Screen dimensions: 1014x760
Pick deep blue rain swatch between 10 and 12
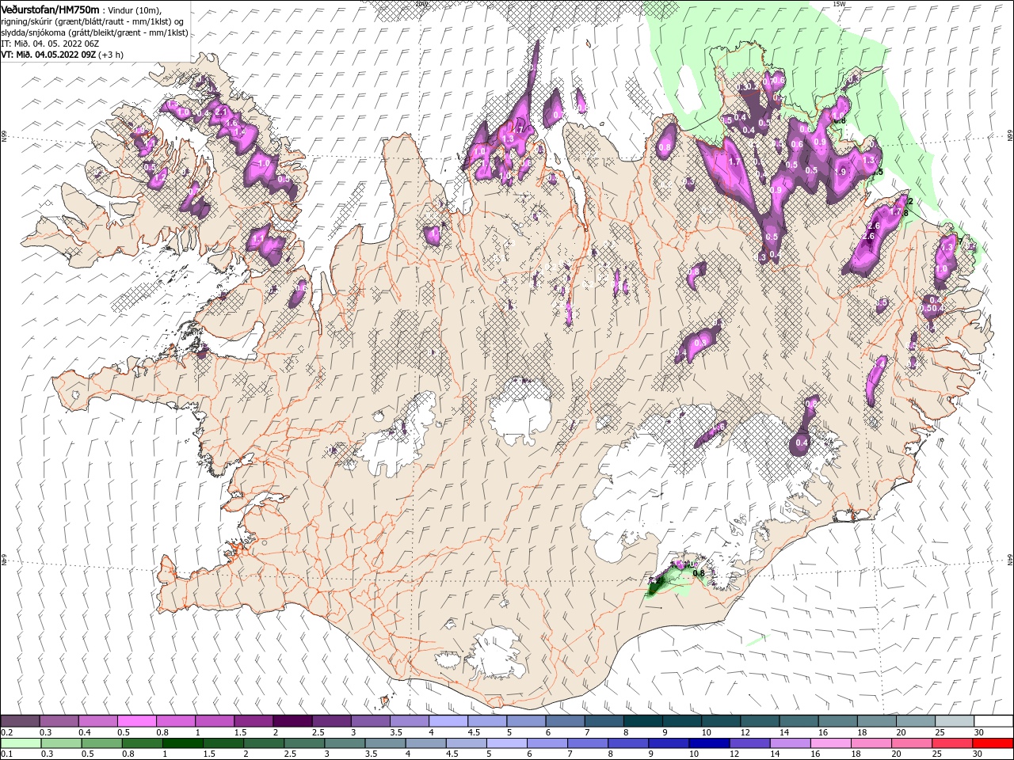710,743
